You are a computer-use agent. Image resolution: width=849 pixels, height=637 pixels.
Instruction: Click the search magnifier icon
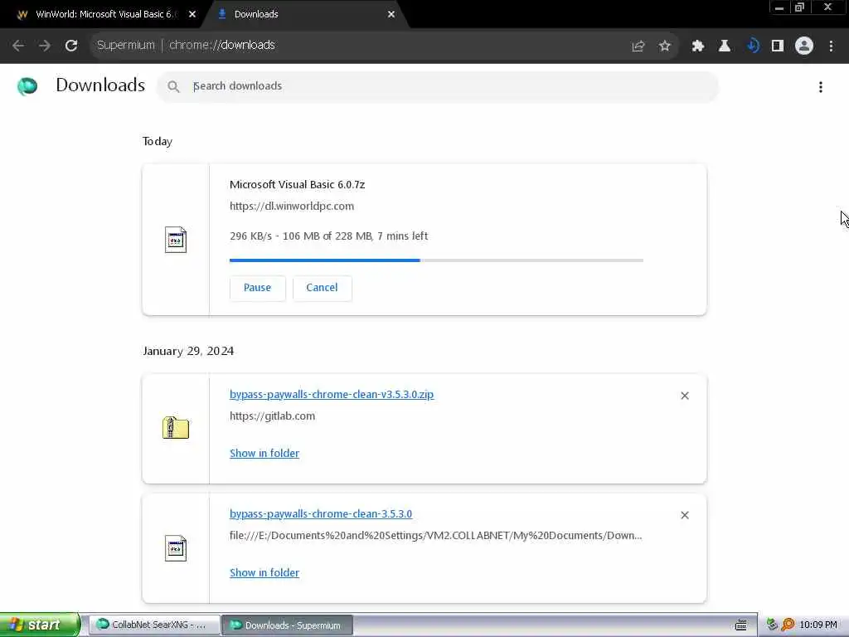coord(173,86)
